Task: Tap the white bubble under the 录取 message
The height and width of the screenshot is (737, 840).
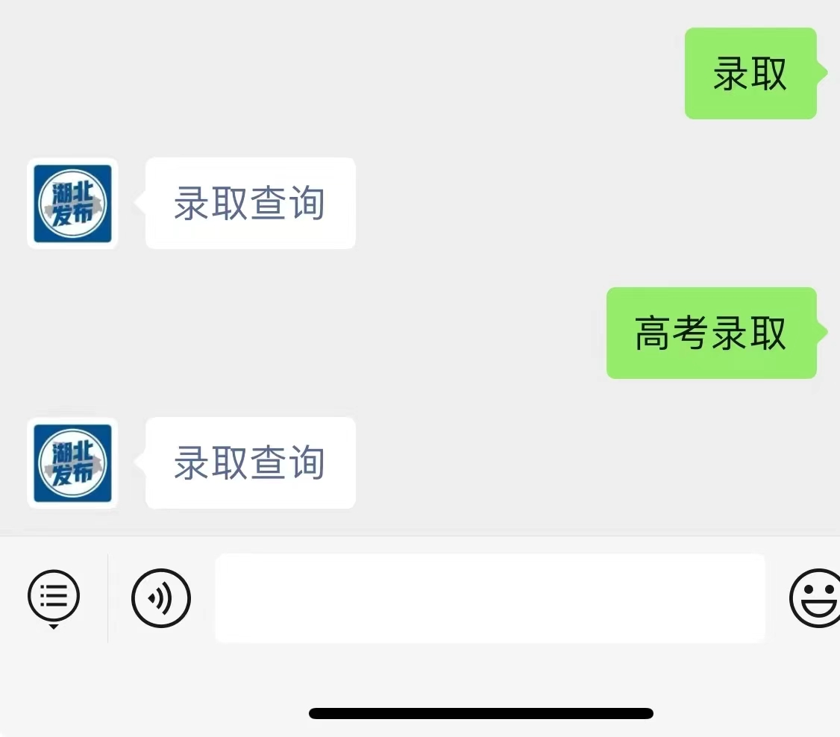Action: pos(251,204)
